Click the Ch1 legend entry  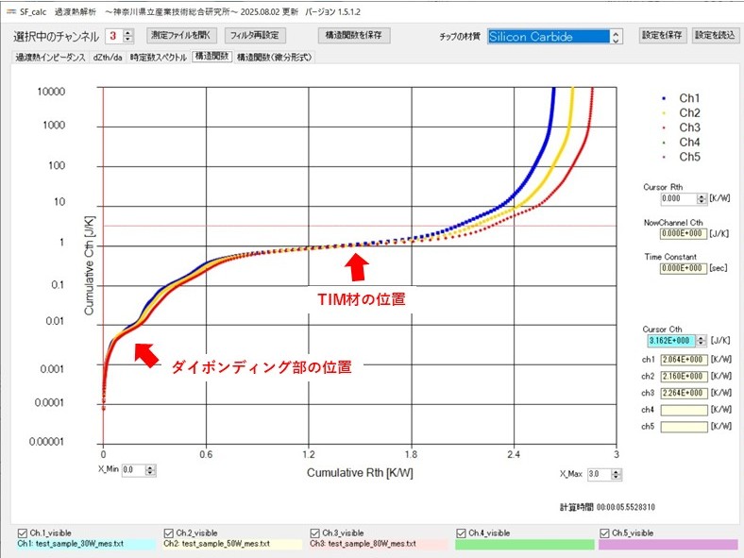[x=681, y=98]
